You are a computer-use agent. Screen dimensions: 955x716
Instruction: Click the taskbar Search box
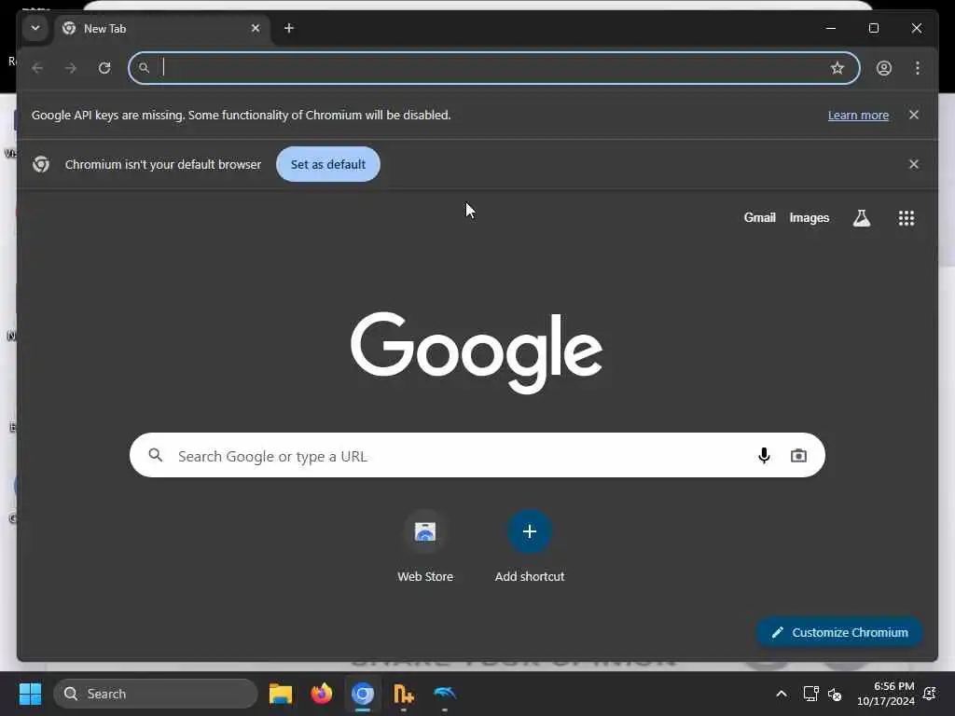pos(156,694)
